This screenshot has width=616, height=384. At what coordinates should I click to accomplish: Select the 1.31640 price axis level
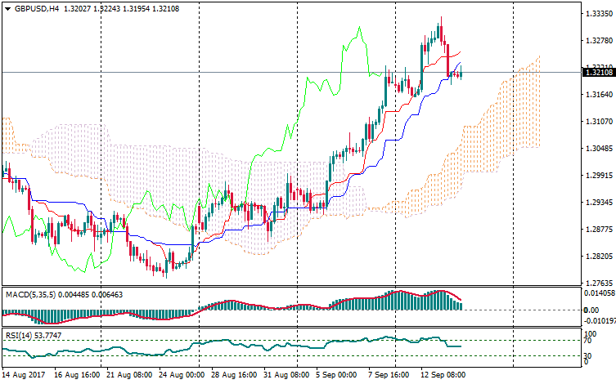[x=600, y=95]
